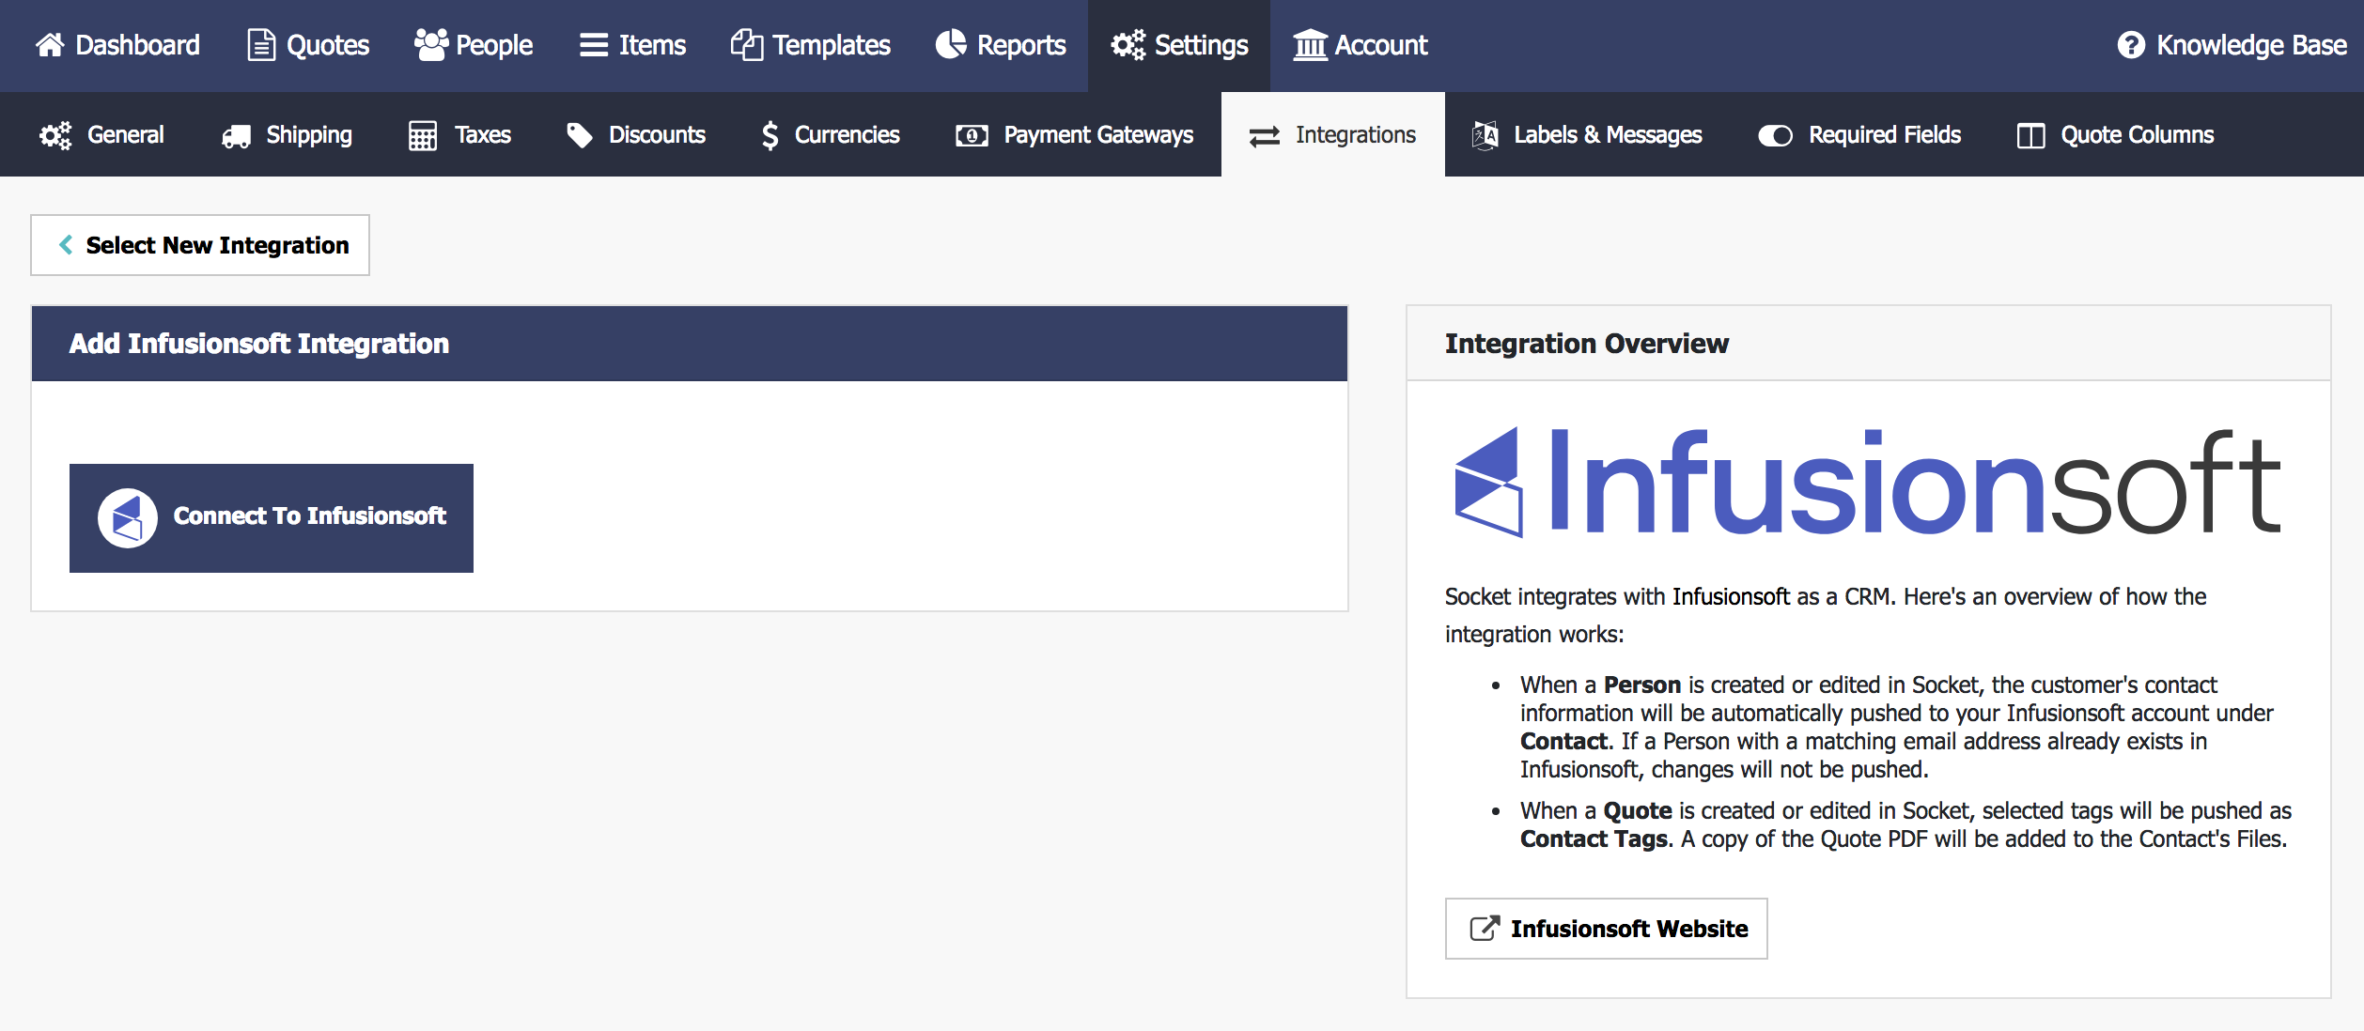This screenshot has height=1031, width=2364.
Task: Click the Discounts tag icon
Action: click(x=580, y=135)
